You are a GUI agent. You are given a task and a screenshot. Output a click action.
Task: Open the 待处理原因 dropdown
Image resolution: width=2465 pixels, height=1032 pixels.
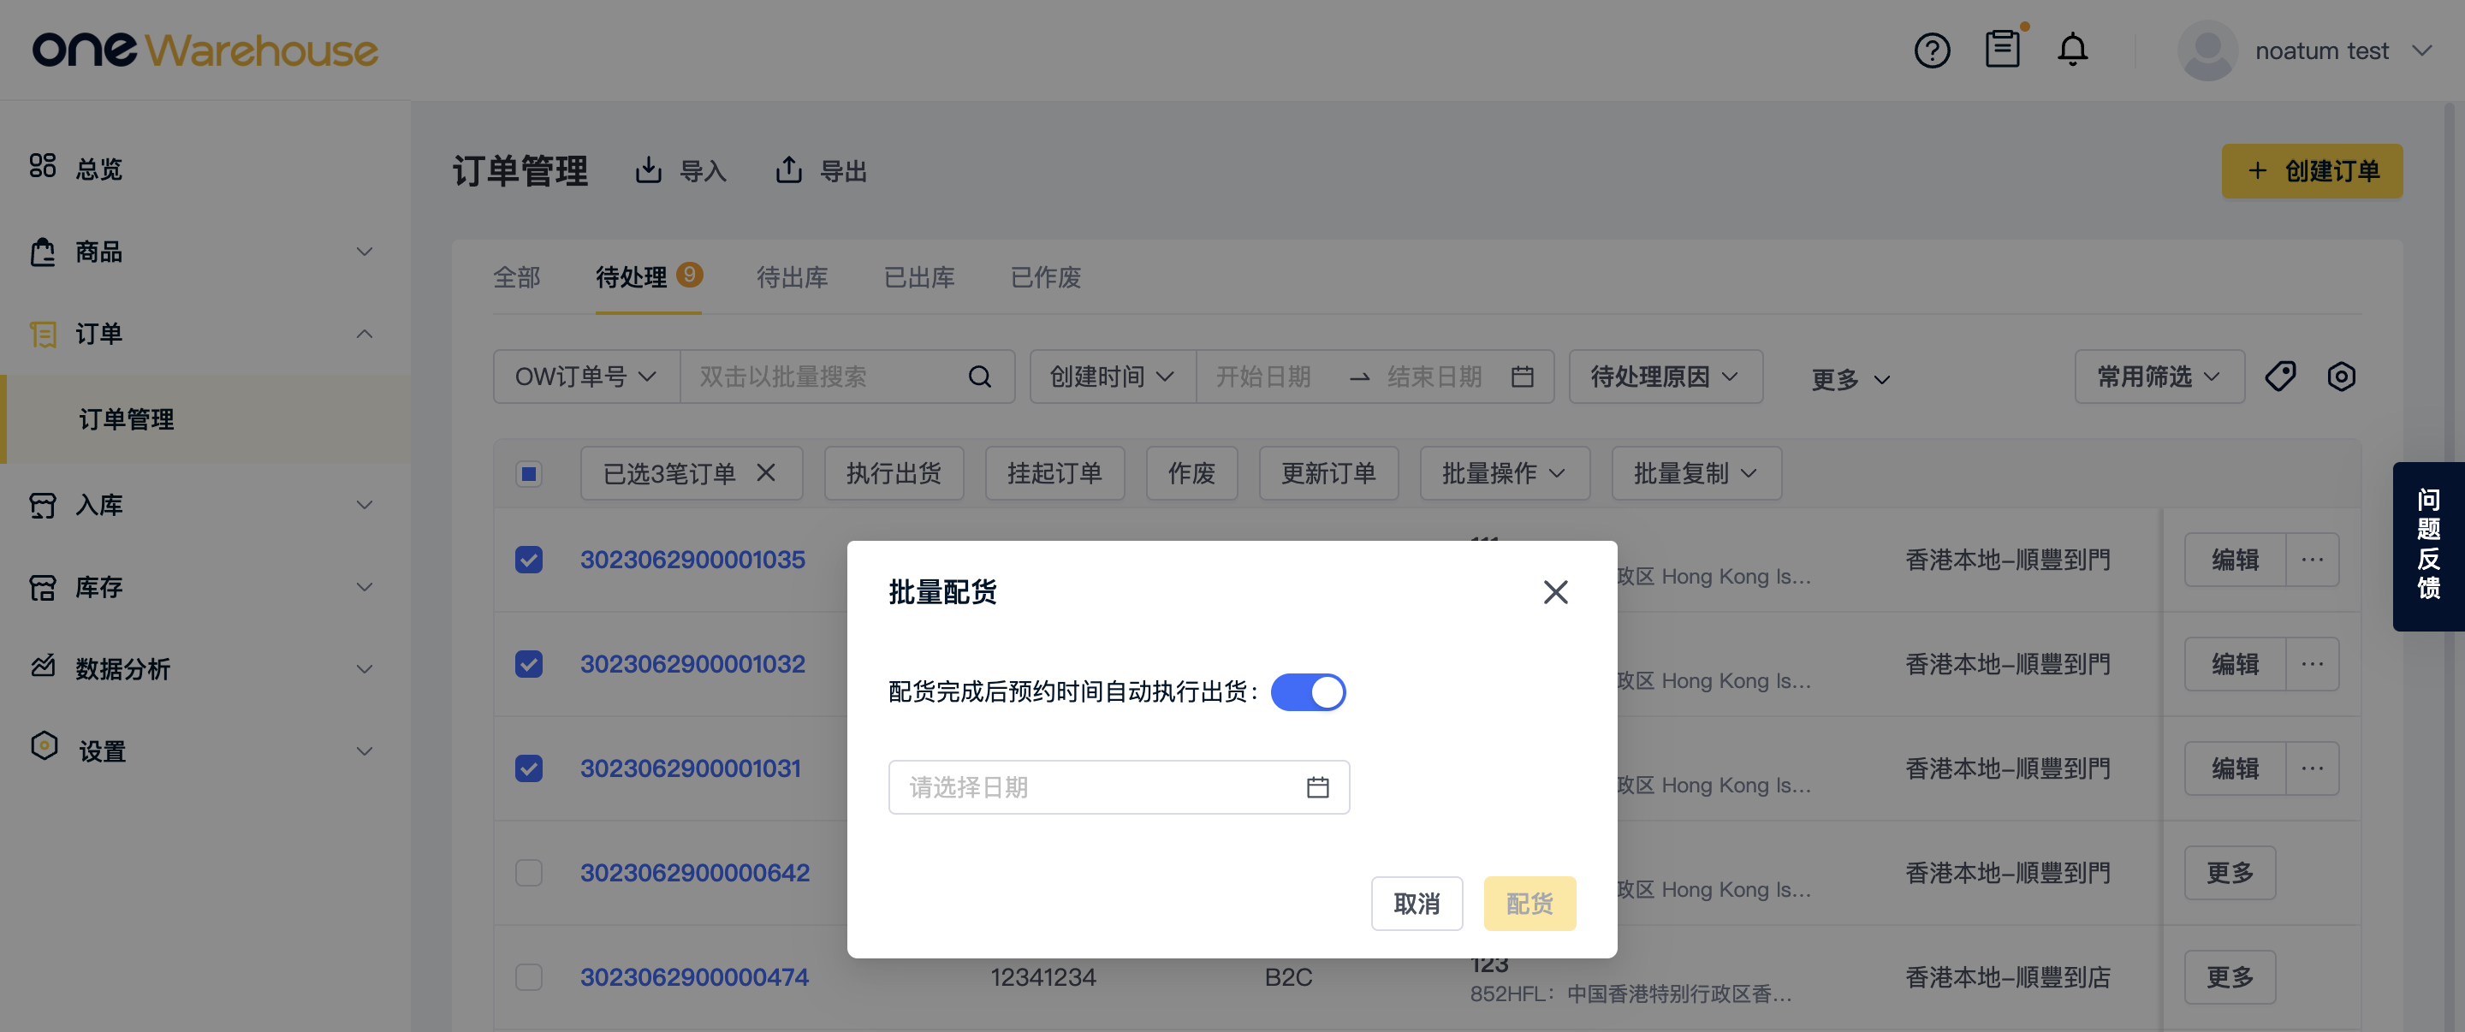tap(1665, 377)
